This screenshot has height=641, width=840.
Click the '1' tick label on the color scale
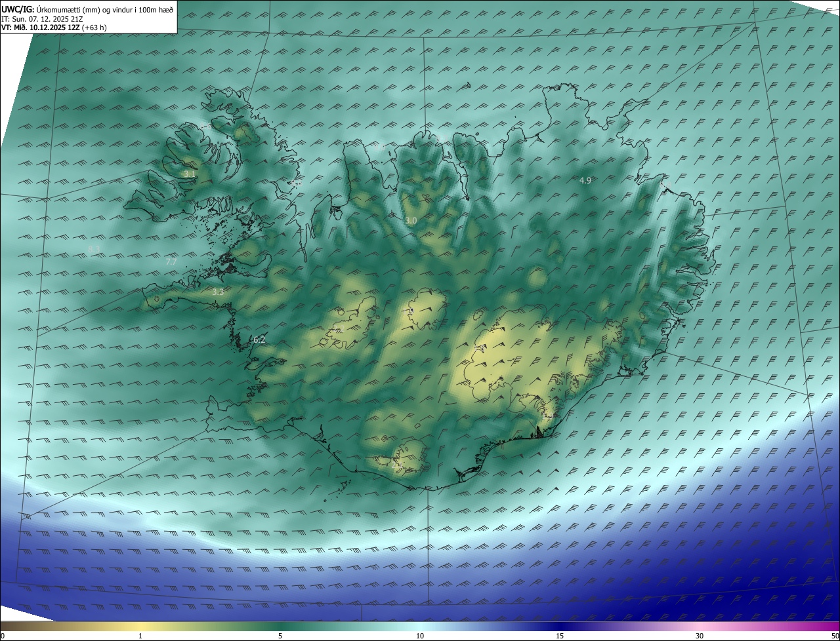point(140,636)
